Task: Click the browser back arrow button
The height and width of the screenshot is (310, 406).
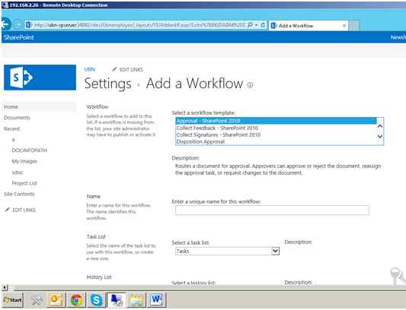Action: [x=5, y=24]
